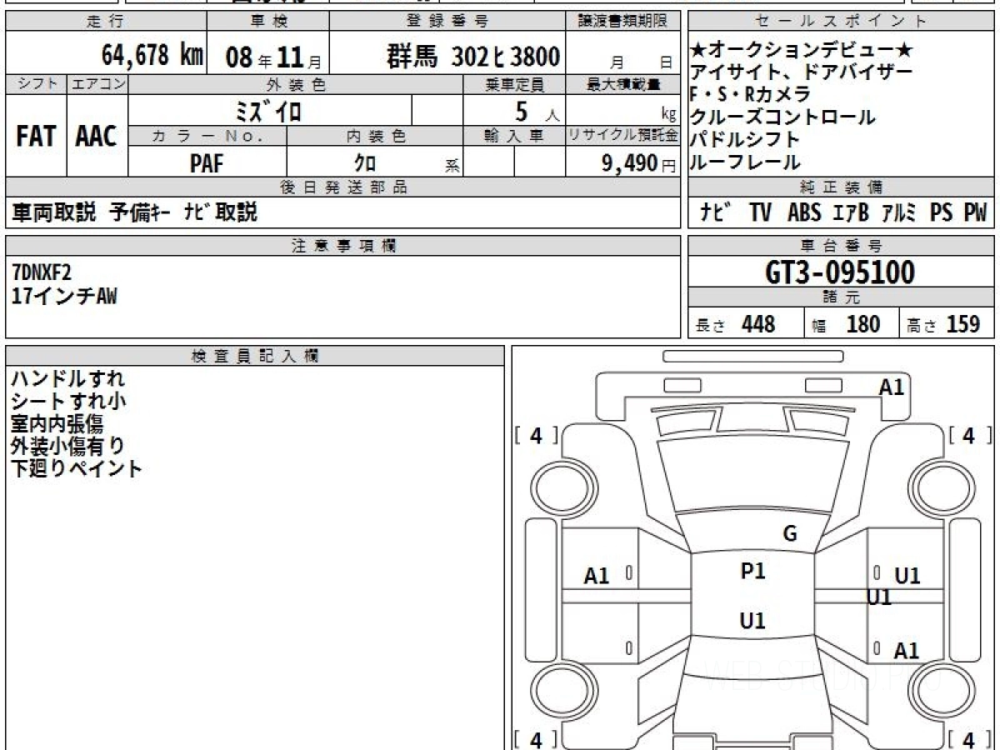Select recycle deposit 9,490円
Image resolution: width=1000 pixels, height=750 pixels.
[638, 163]
